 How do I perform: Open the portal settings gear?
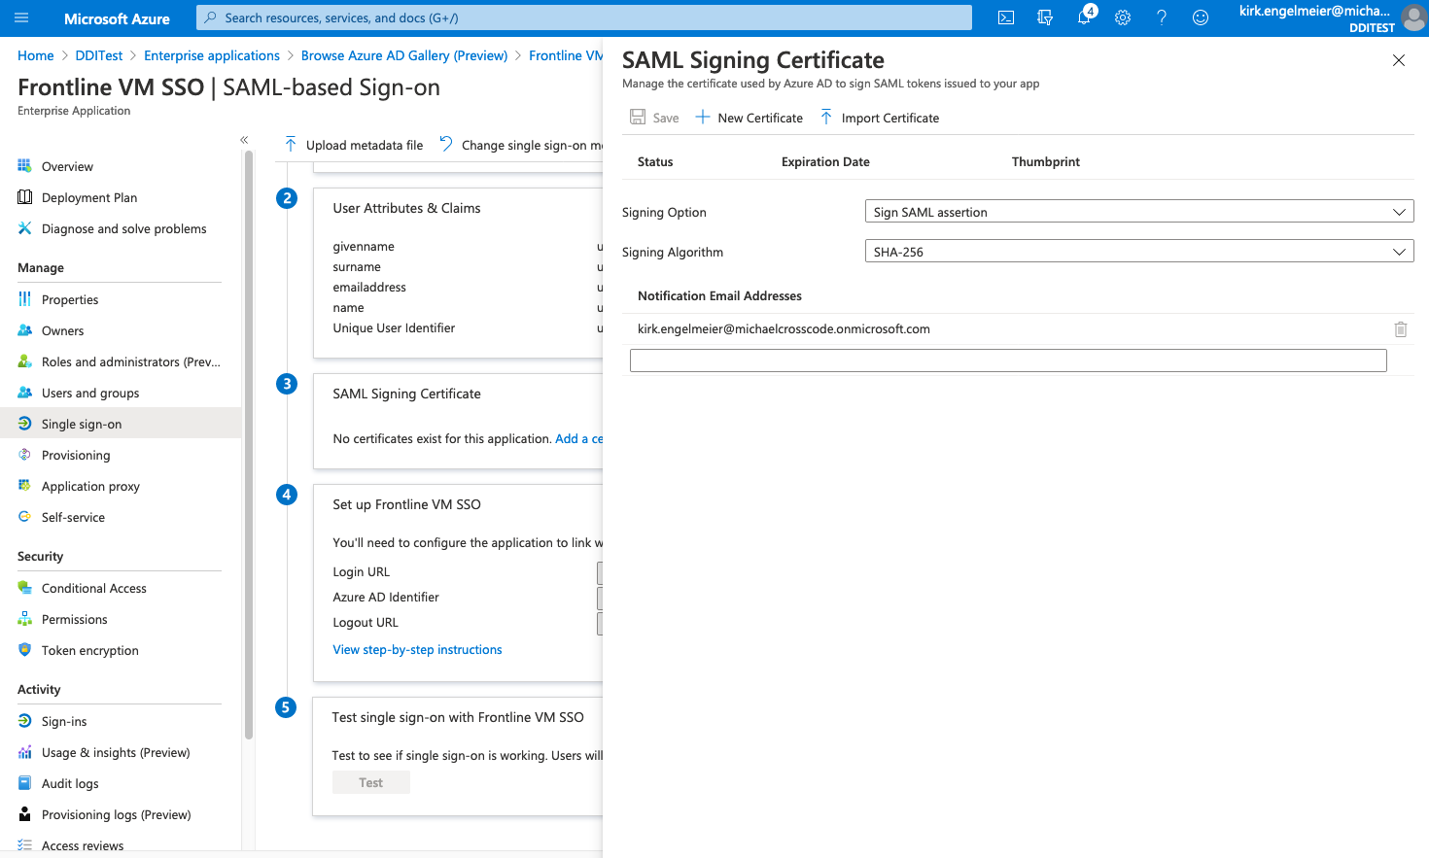coord(1122,17)
